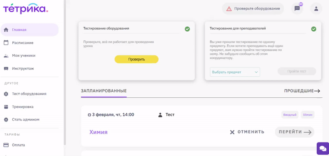Click Проверьте оборудование notification button
This screenshot has width=329, height=156.
pyautogui.click(x=253, y=9)
